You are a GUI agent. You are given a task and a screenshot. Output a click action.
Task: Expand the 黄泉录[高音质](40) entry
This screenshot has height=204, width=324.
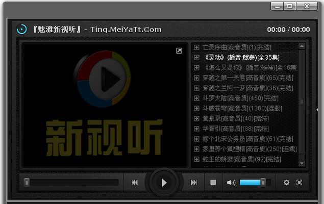click(x=196, y=118)
